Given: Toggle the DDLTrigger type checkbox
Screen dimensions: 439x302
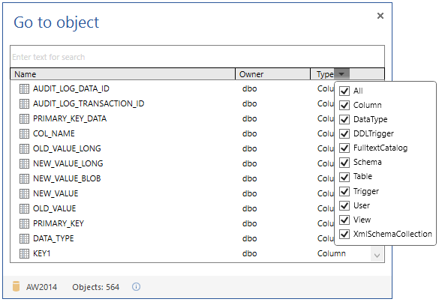Looking at the screenshot, I should (x=344, y=133).
